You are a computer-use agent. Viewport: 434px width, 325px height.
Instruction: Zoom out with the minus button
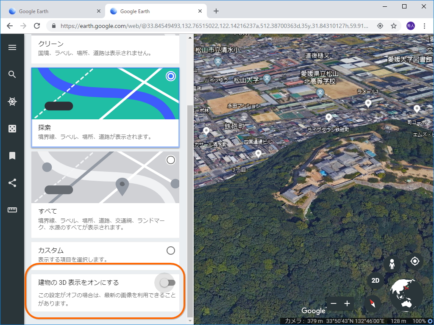pyautogui.click(x=334, y=303)
